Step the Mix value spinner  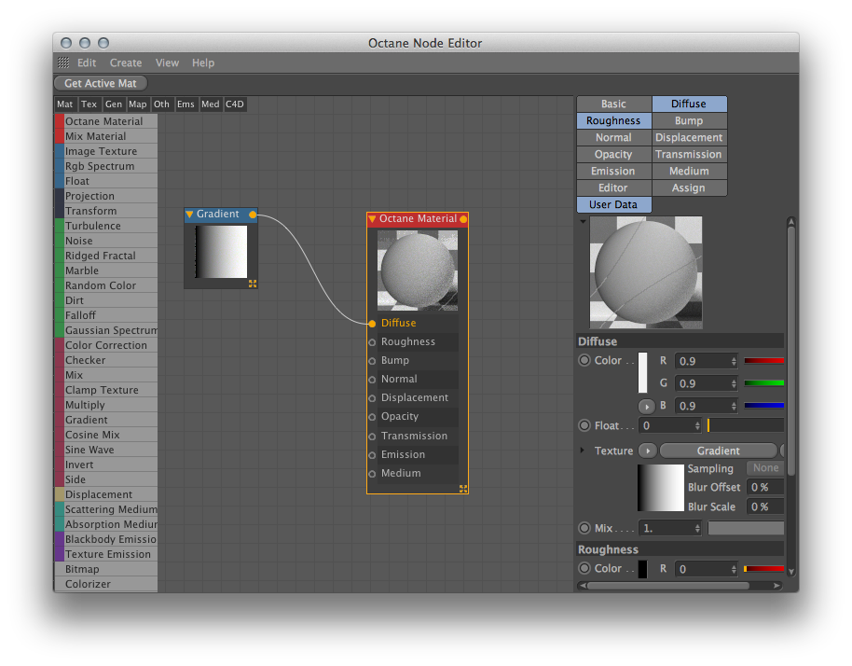click(x=697, y=528)
